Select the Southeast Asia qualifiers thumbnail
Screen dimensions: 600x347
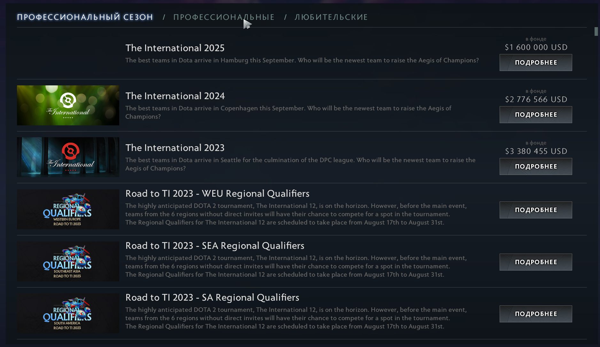(x=68, y=261)
